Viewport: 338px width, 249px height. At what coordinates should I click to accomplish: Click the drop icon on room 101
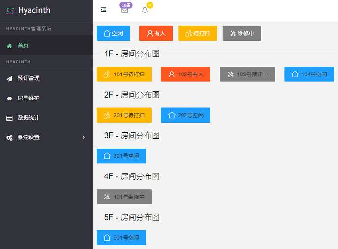point(107,75)
